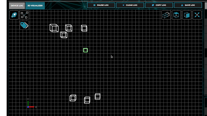
Task: Select the green highlighted square object
Action: point(85,50)
